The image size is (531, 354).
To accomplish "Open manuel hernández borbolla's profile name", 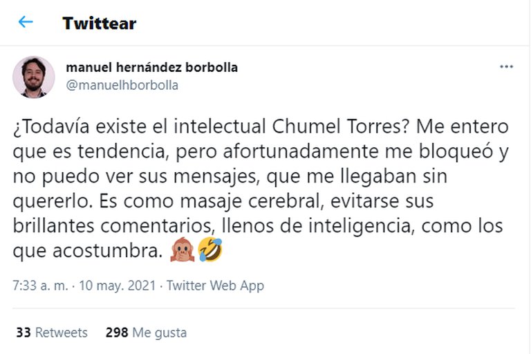I will 151,68.
